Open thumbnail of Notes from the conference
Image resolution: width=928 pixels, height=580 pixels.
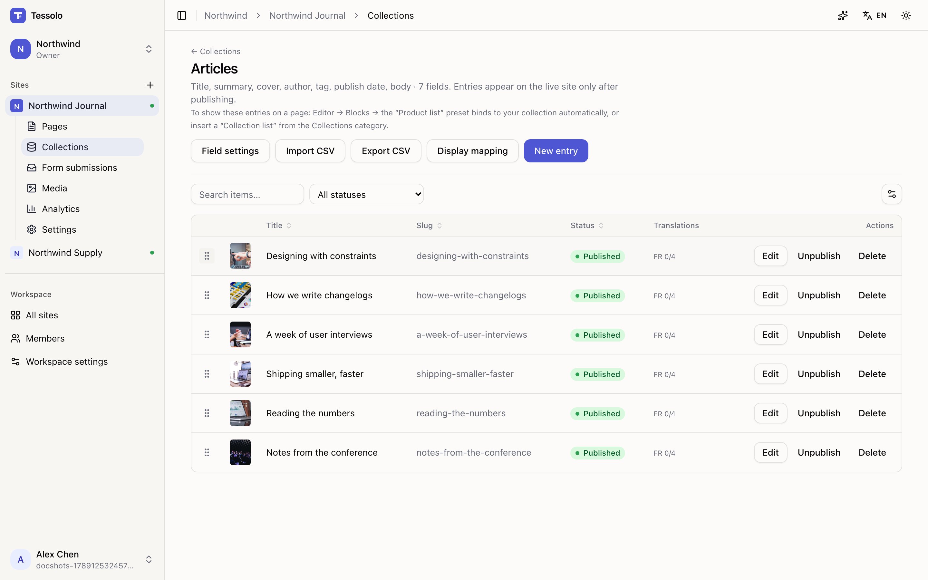240,452
